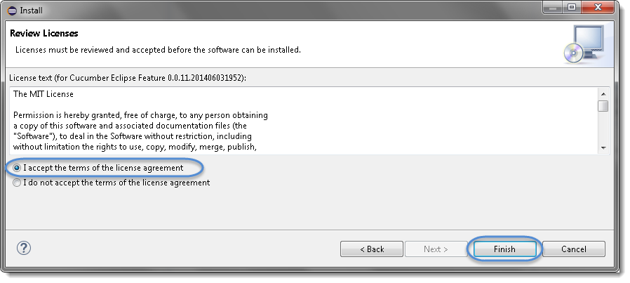Click inside the MIT License text area
630x283 pixels.
click(303, 121)
